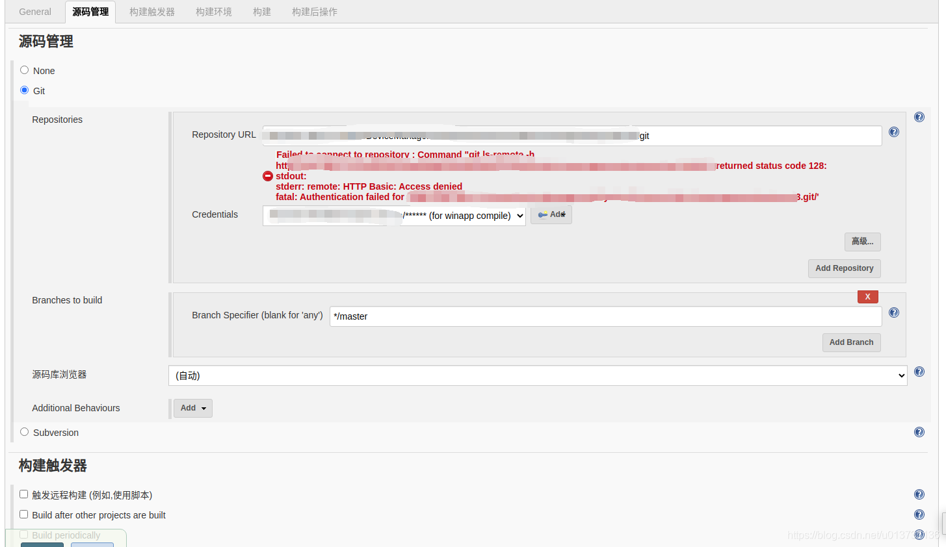Viewport: 946px width, 547px height.
Task: Click the 源码管理 section heading
Action: click(x=46, y=42)
